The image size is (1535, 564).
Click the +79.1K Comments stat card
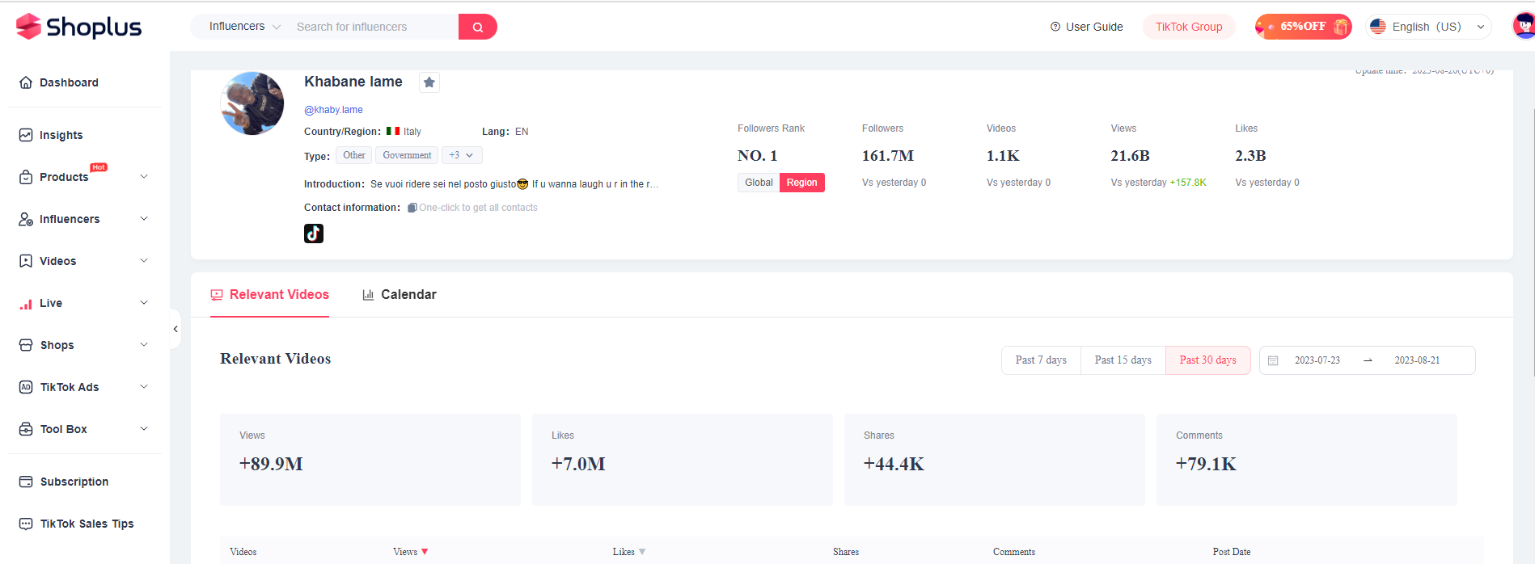1307,460
